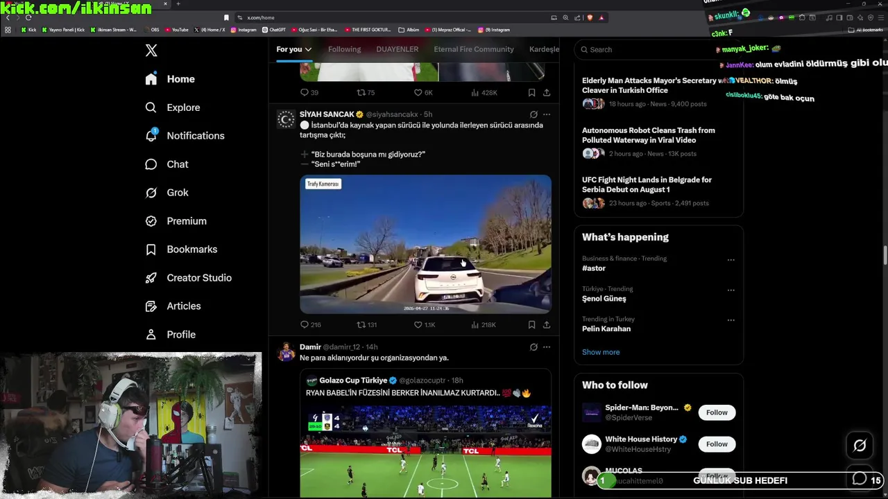Open Home in the sidebar
The width and height of the screenshot is (888, 499).
coord(170,79)
